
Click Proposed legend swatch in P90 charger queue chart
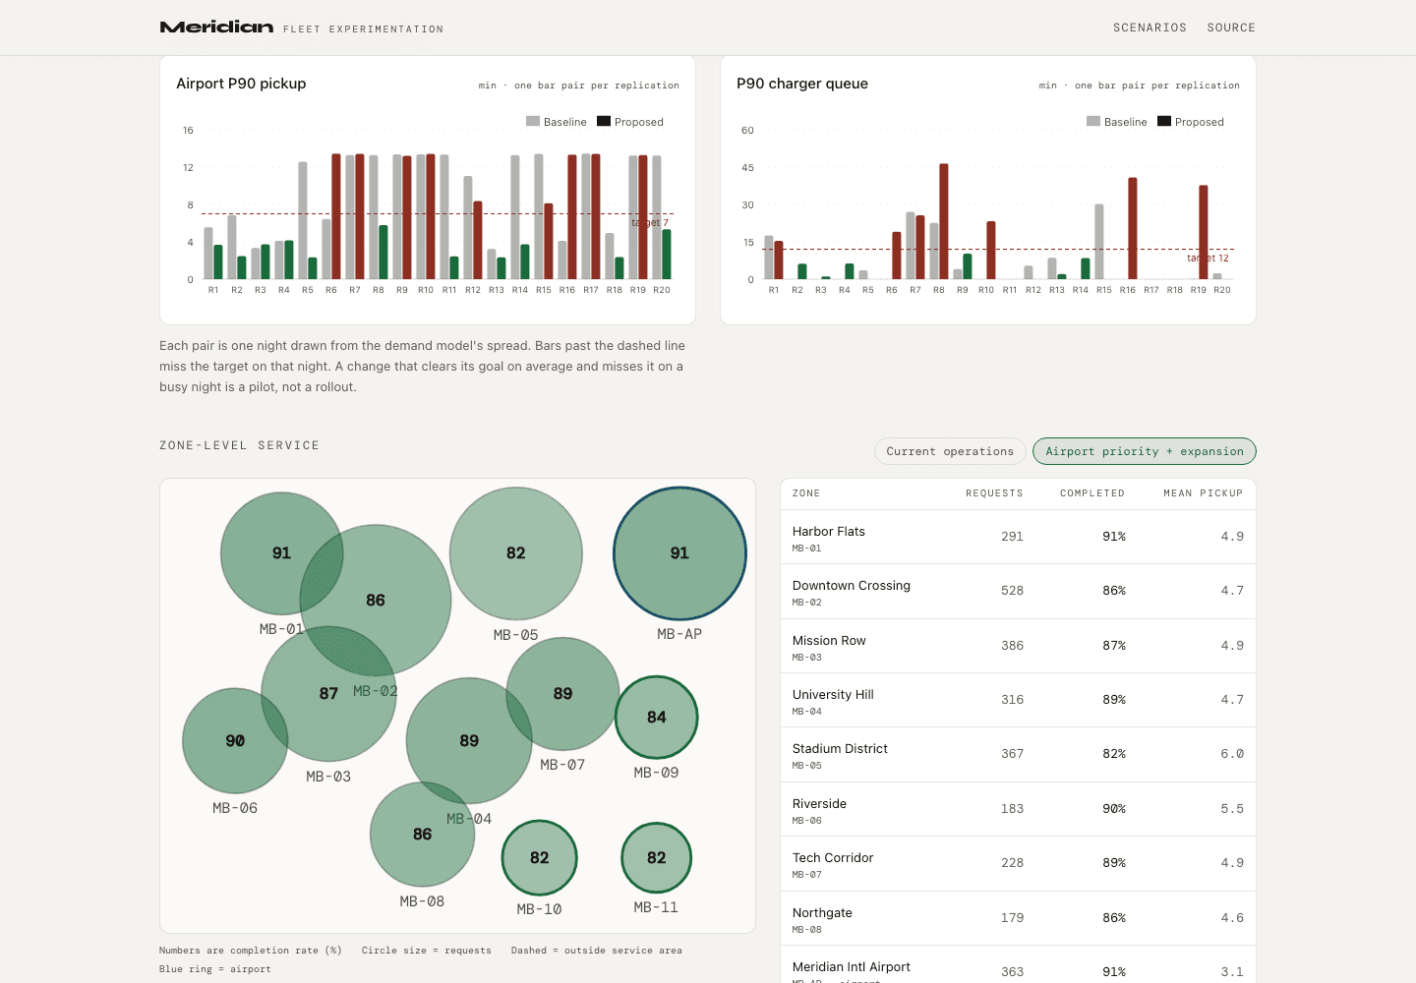(1164, 122)
